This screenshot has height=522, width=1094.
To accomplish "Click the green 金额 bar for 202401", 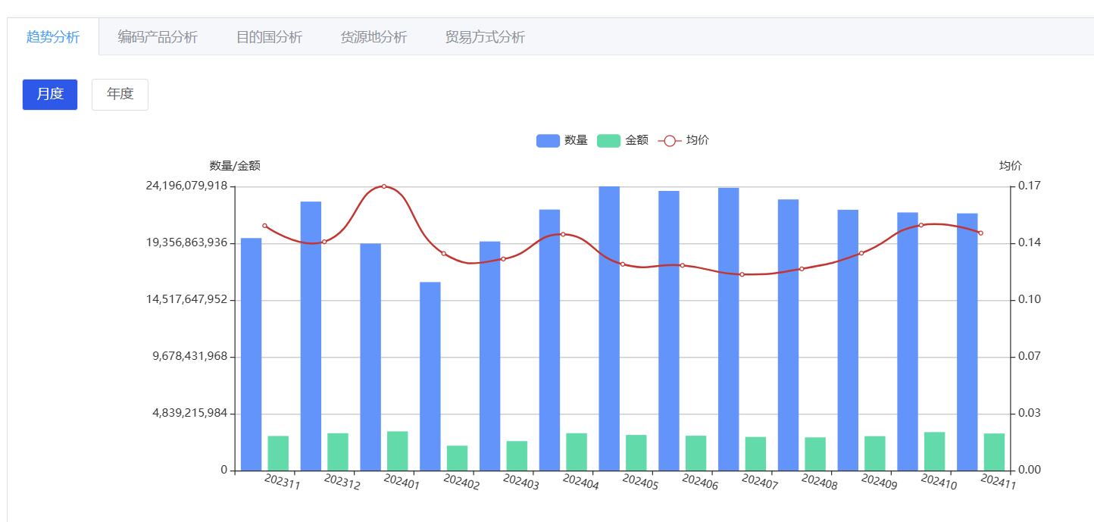I will tap(398, 451).
